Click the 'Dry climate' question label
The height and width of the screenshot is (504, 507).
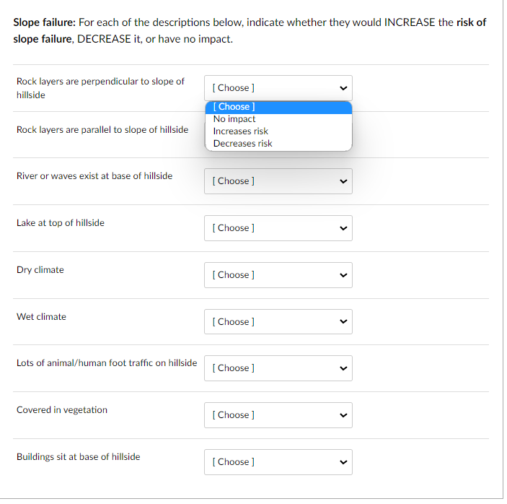[x=40, y=270]
